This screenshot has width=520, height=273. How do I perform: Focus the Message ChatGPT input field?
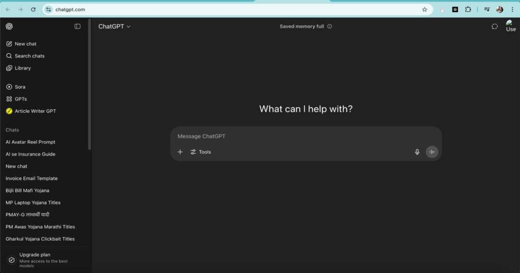pos(306,136)
